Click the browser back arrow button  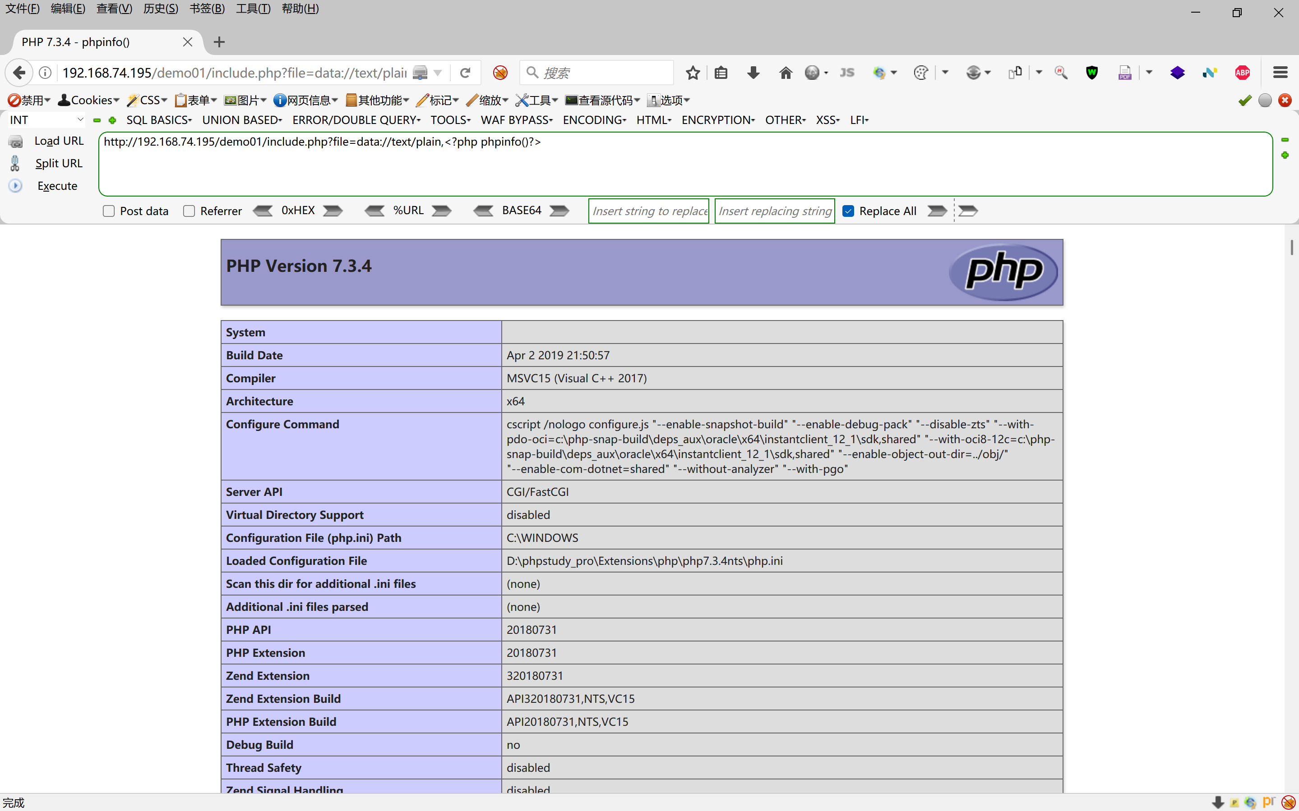(x=19, y=73)
